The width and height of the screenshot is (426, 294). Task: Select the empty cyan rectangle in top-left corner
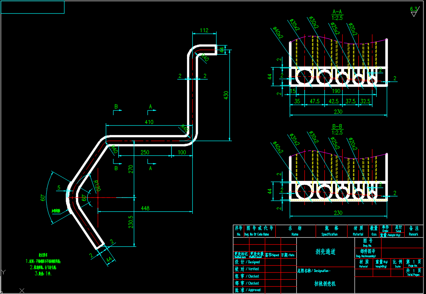[33, 7]
